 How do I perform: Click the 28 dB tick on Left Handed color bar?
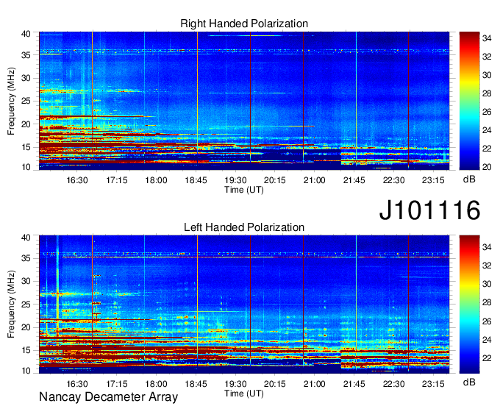coord(487,303)
